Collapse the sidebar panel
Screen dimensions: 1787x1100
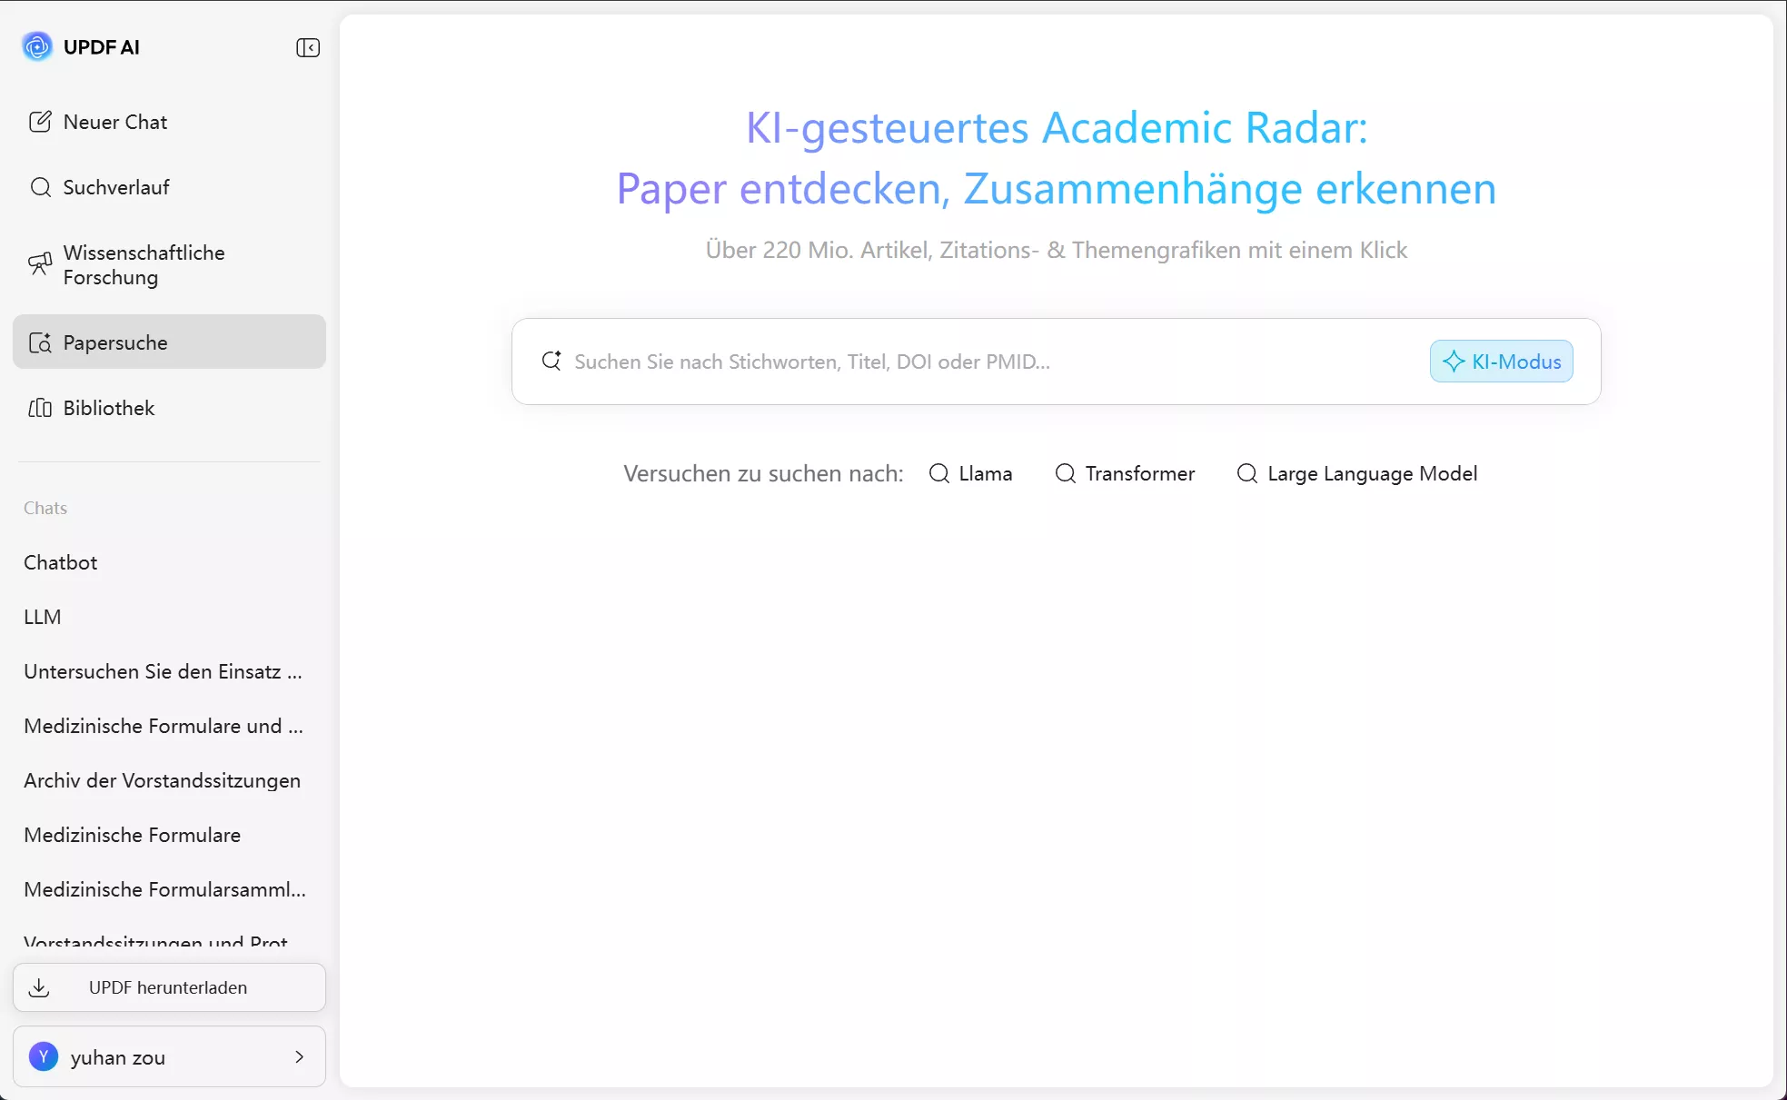(307, 47)
